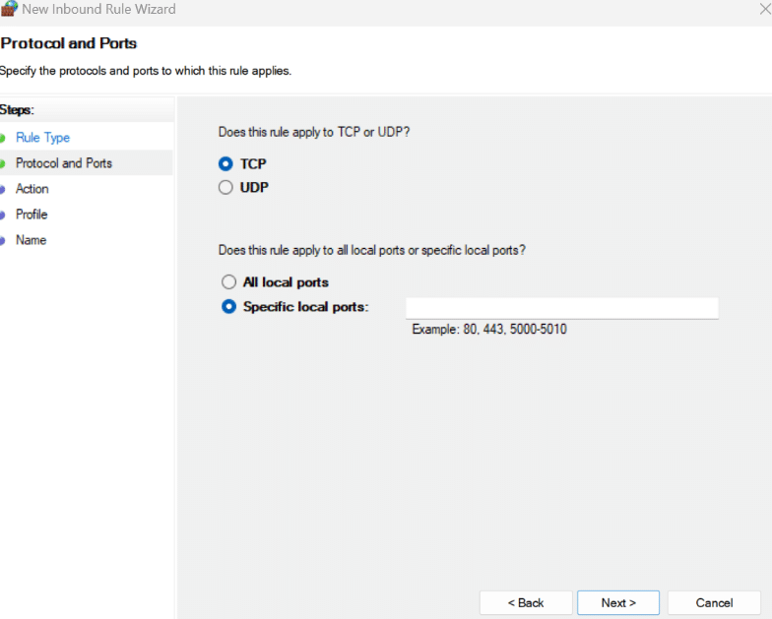Click the Next > button
772x619 pixels.
[x=618, y=602]
